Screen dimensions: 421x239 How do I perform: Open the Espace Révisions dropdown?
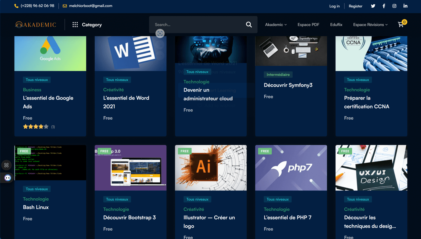click(370, 25)
